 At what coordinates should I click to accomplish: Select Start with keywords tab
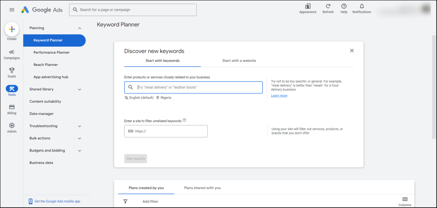click(163, 61)
